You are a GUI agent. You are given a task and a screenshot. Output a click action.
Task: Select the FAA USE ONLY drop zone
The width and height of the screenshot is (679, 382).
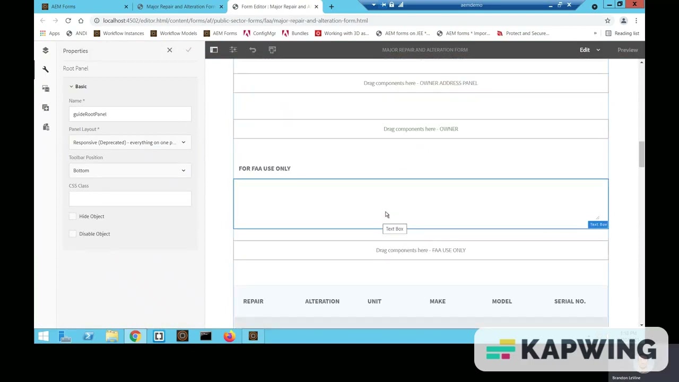click(421, 250)
